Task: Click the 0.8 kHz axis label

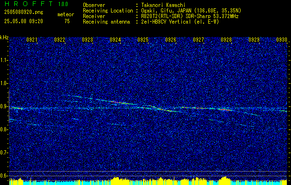Action: [x=4, y=129]
